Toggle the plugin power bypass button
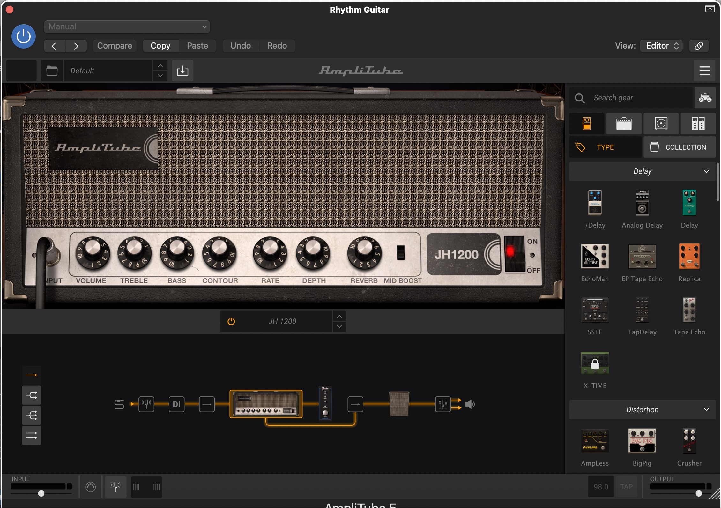This screenshot has height=508, width=721. coord(24,36)
